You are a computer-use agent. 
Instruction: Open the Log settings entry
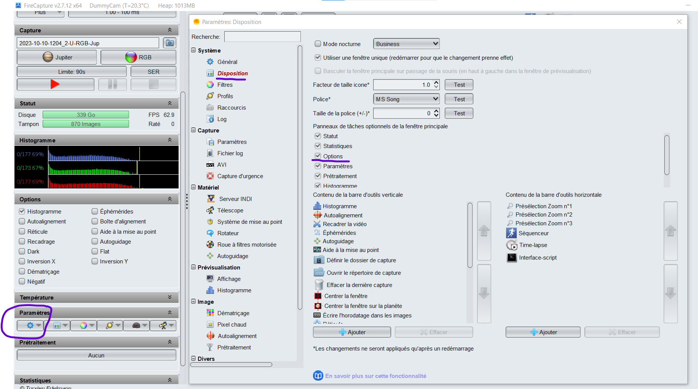(222, 119)
